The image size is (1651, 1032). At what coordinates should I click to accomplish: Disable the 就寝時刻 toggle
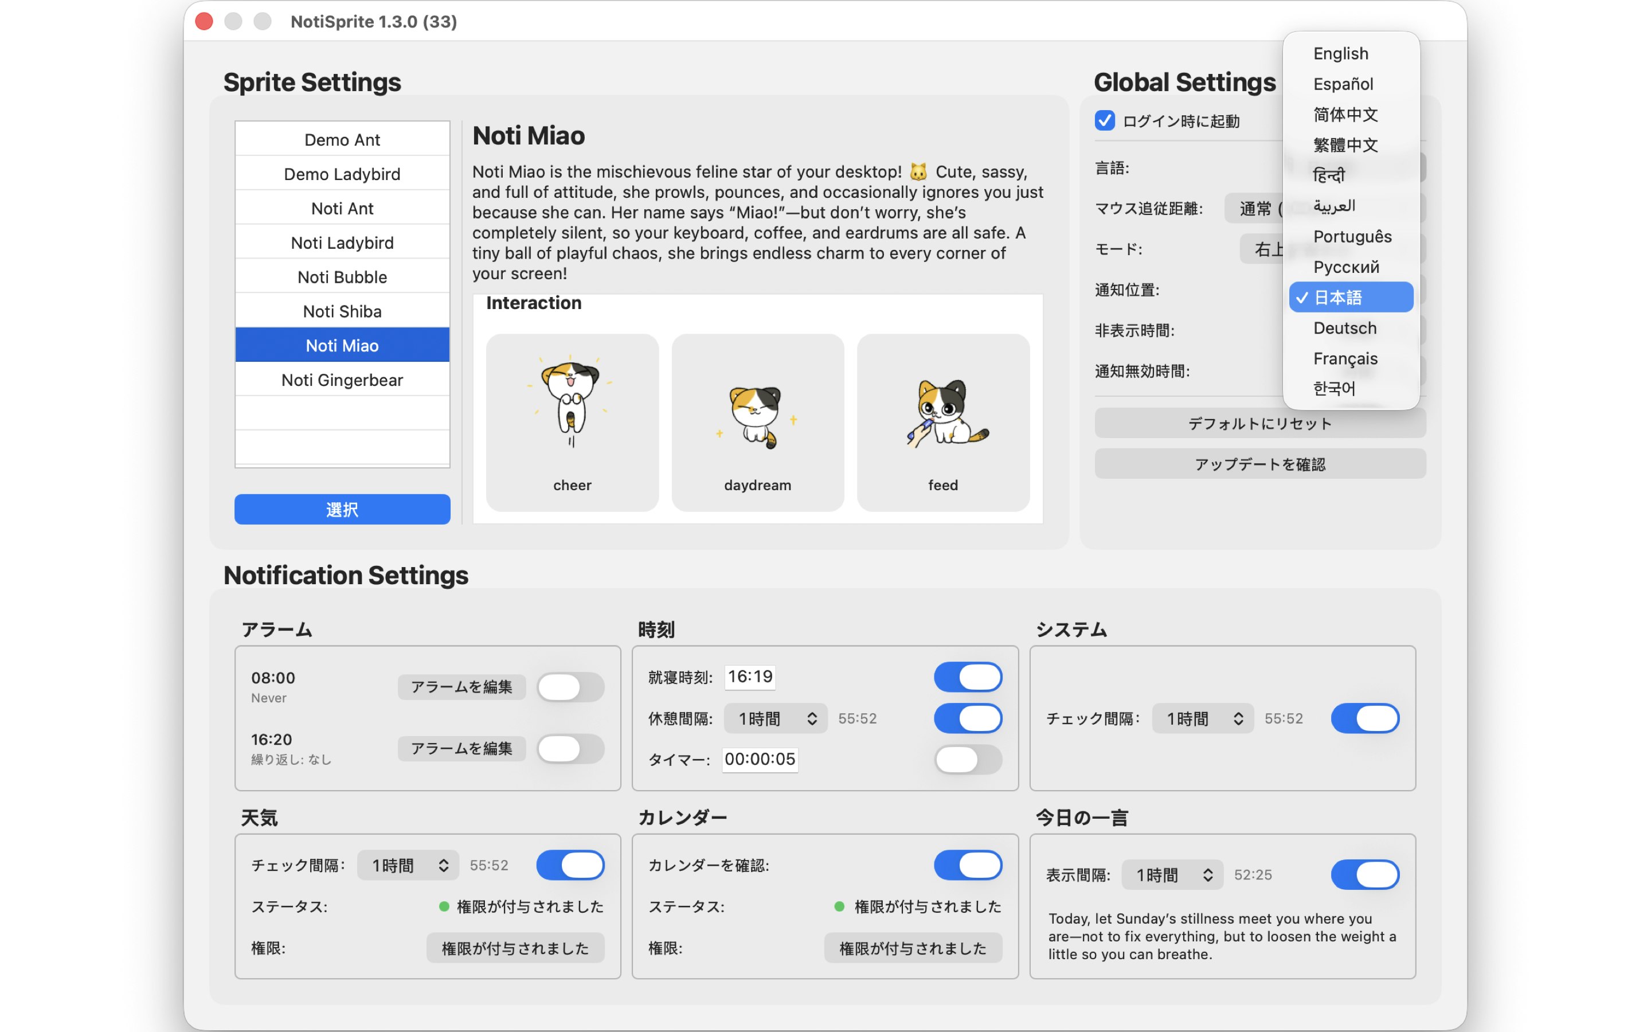(968, 677)
